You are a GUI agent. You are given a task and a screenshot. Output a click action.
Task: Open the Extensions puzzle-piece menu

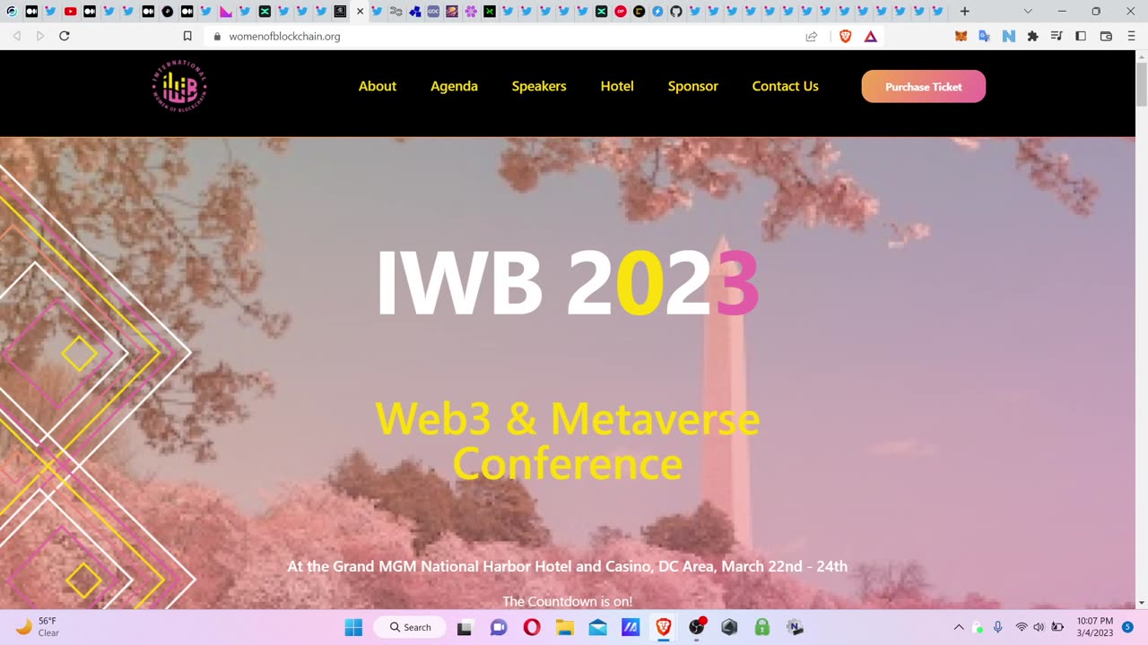[1032, 36]
